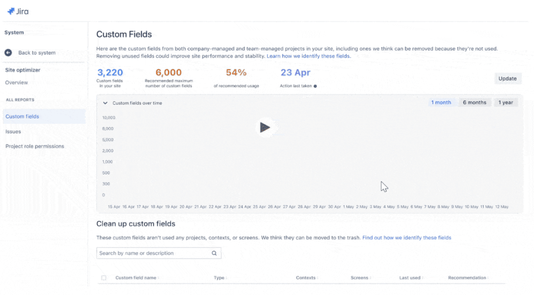This screenshot has width=534, height=295.
Task: Open Project role permissions report
Action: pyautogui.click(x=35, y=146)
